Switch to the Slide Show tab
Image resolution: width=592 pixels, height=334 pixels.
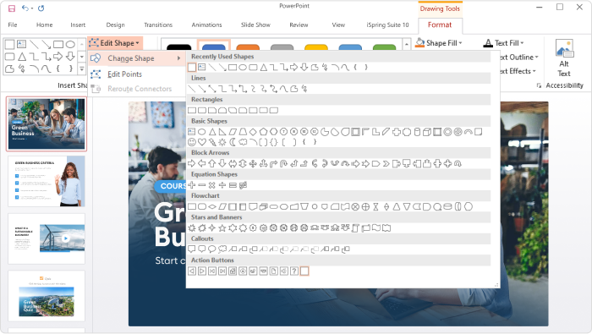click(x=255, y=25)
